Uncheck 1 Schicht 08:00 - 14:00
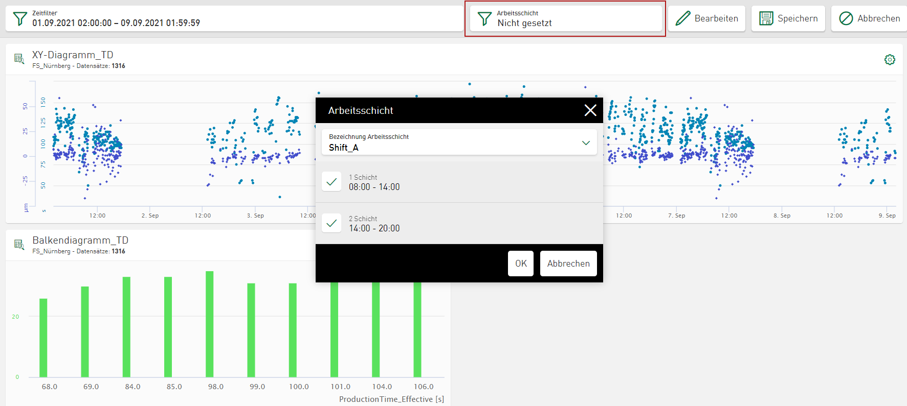The height and width of the screenshot is (406, 907). coord(331,182)
